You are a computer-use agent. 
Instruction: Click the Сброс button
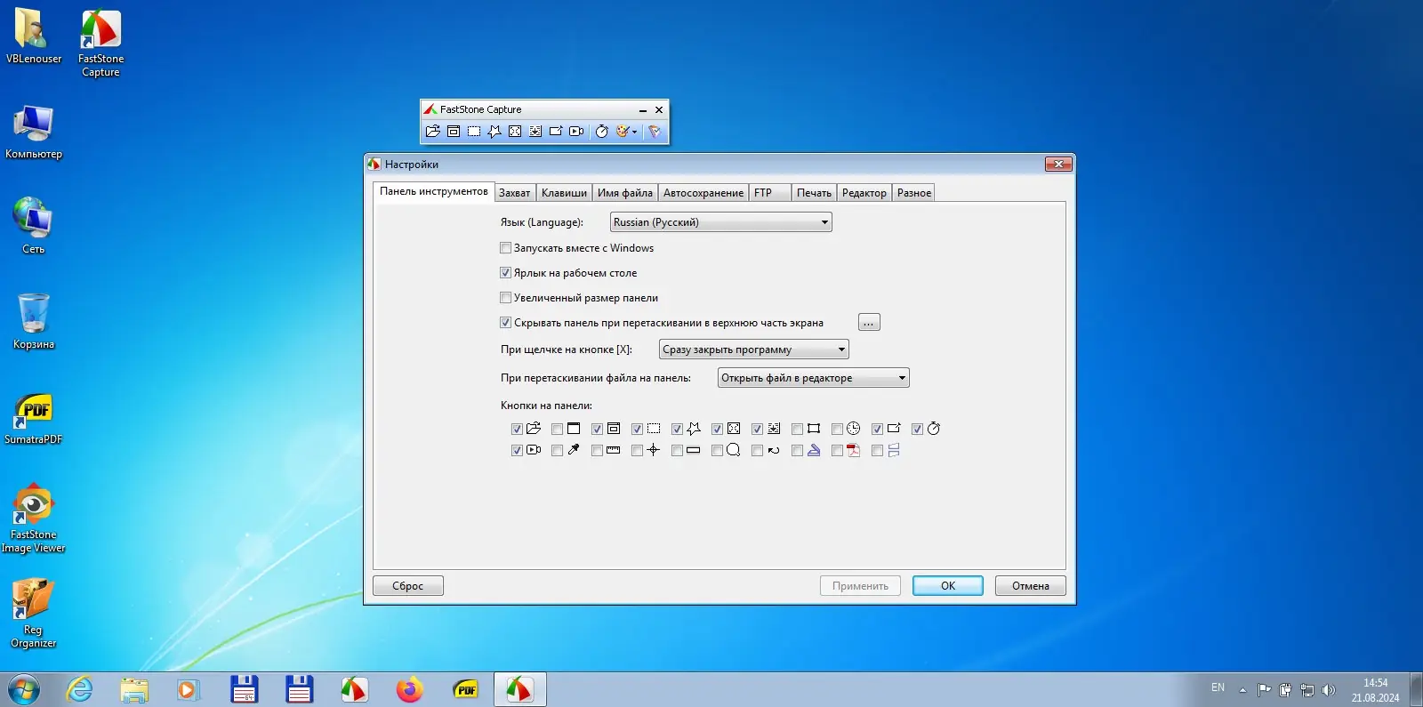pyautogui.click(x=408, y=586)
